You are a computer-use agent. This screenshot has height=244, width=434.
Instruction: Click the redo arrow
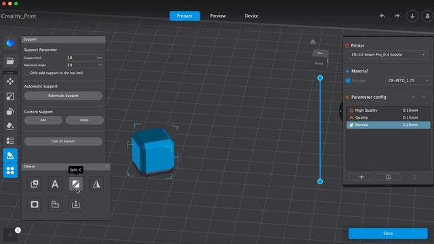[397, 16]
